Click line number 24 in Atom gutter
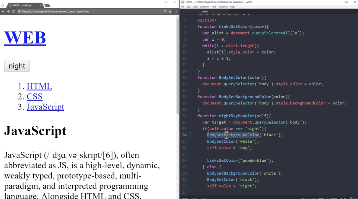 click(x=184, y=135)
